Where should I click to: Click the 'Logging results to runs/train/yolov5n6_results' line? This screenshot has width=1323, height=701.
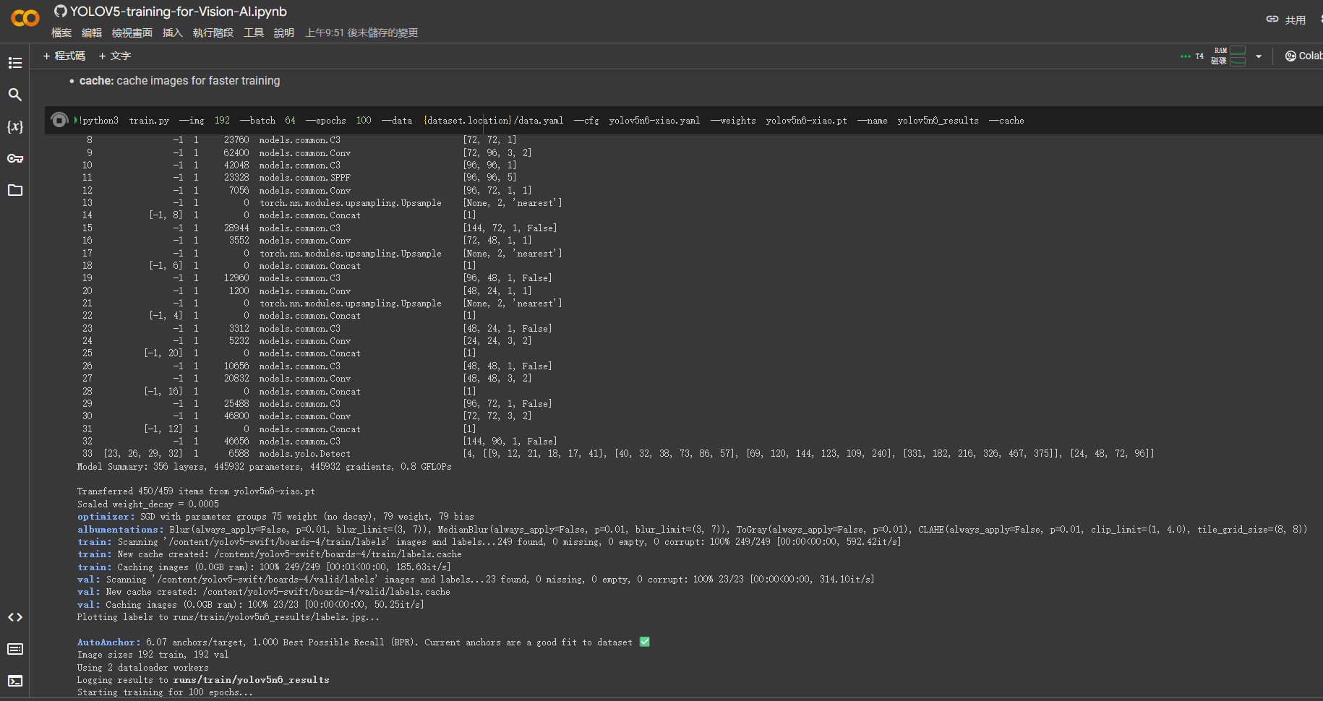click(203, 680)
